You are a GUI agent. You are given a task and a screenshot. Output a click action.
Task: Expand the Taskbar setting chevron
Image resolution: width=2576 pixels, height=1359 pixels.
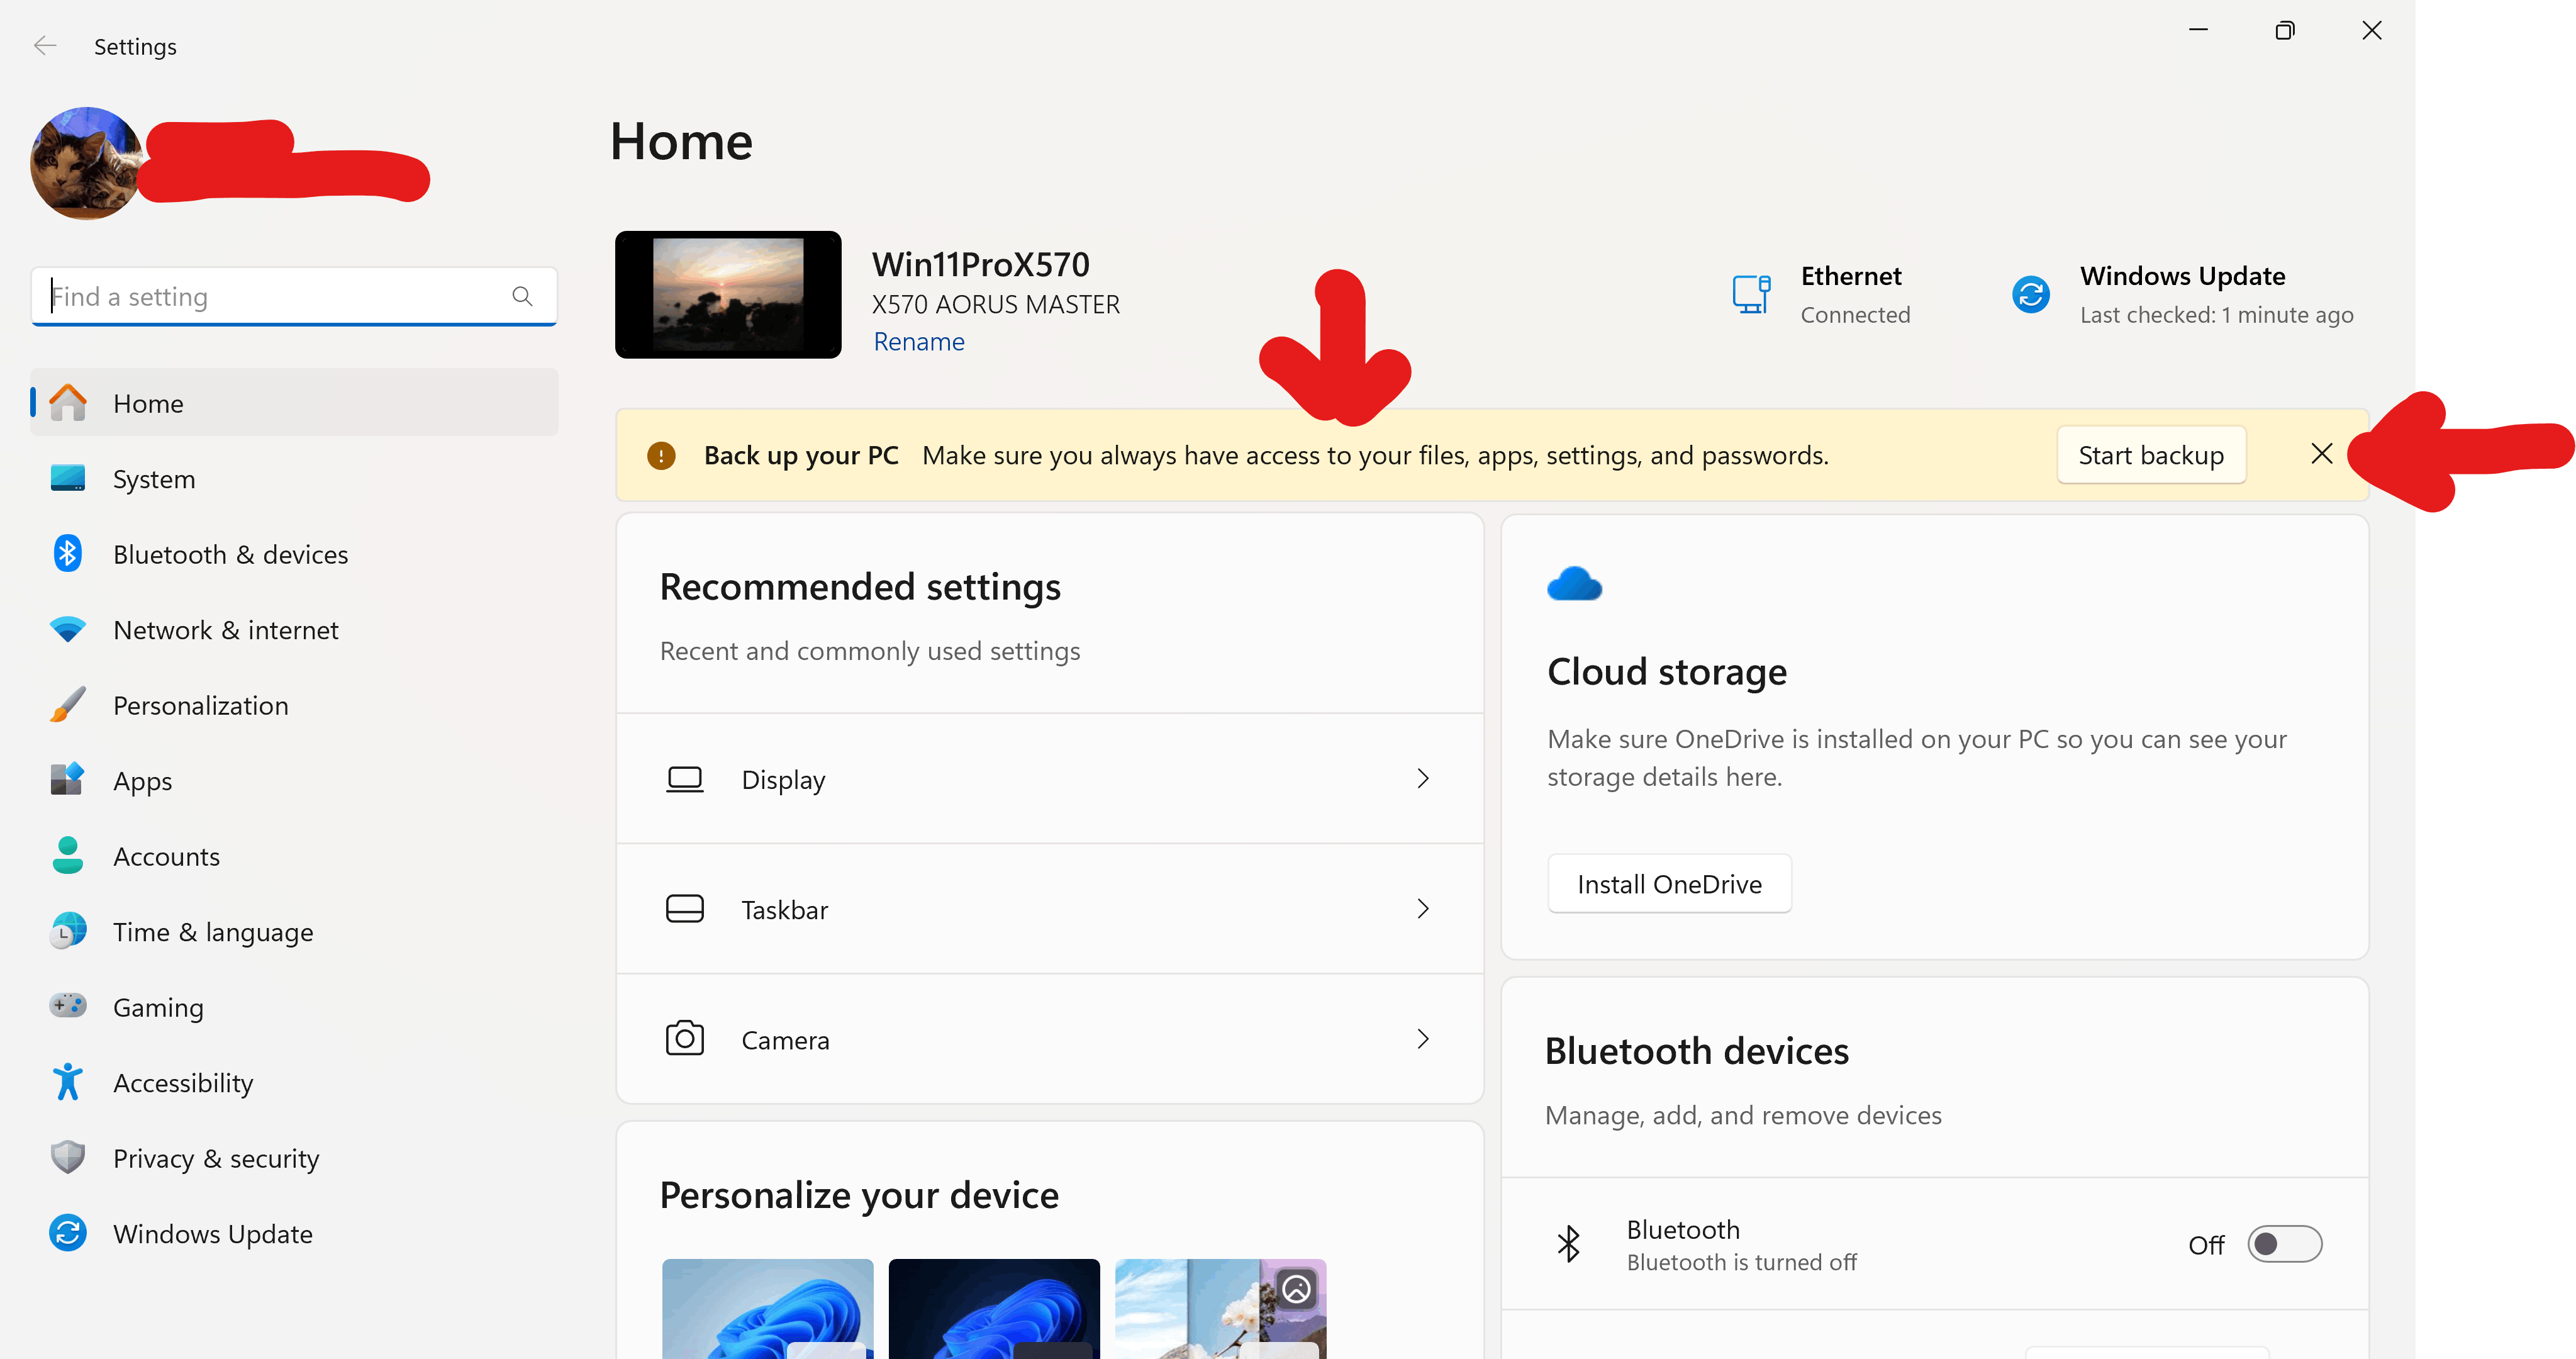point(1423,909)
